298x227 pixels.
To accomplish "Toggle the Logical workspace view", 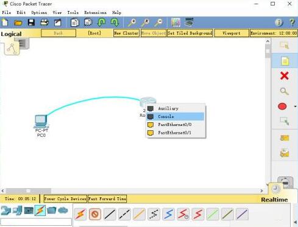I will click(x=11, y=34).
